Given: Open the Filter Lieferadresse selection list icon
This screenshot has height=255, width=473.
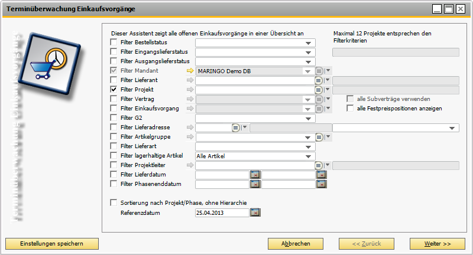Looking at the screenshot, I should [x=235, y=127].
